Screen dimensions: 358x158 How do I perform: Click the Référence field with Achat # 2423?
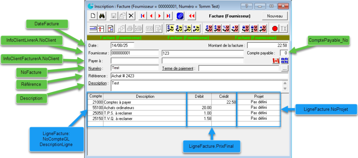199,76
